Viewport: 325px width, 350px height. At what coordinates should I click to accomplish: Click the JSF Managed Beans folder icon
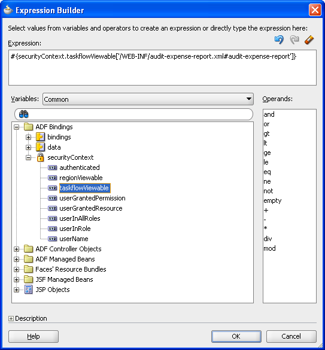coord(29,279)
